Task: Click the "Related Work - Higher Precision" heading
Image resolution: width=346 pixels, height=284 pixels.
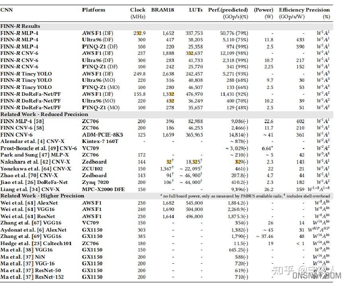Action: (x=42, y=196)
